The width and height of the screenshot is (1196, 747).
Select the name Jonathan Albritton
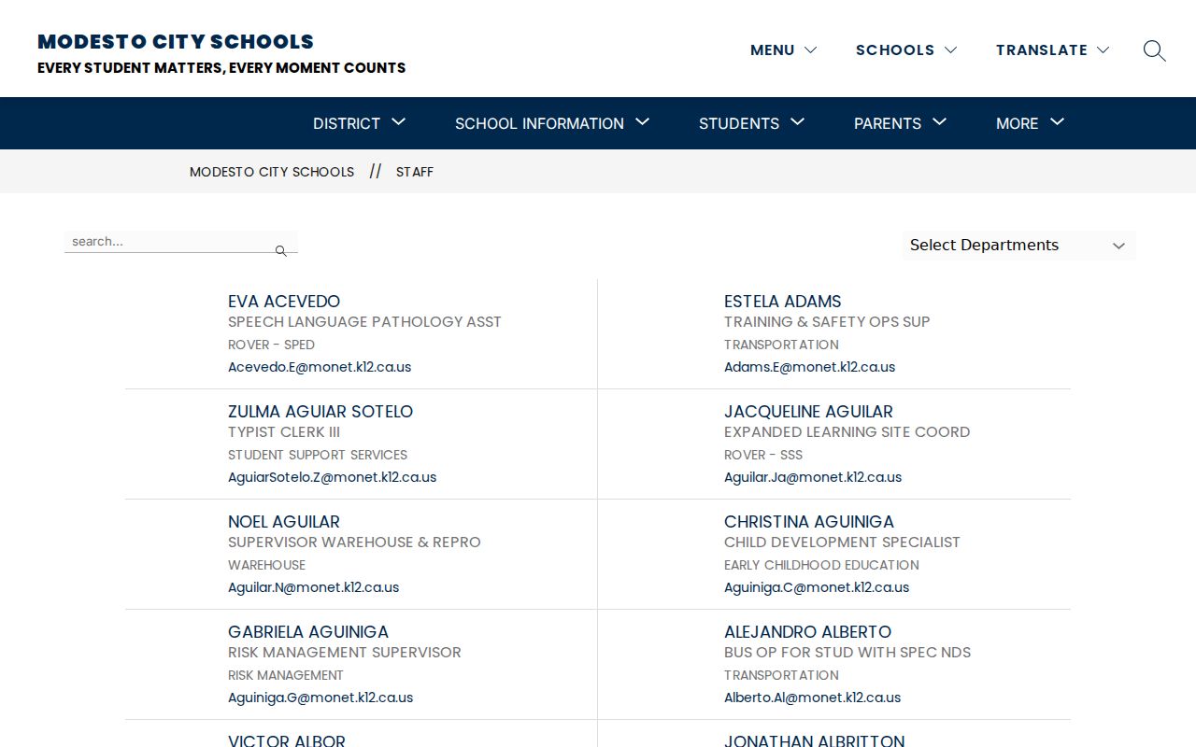[x=814, y=740]
